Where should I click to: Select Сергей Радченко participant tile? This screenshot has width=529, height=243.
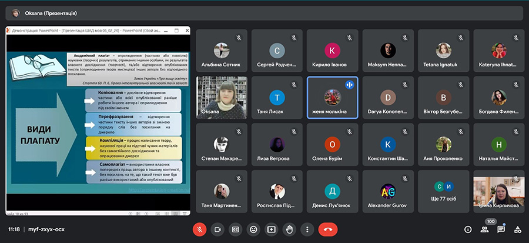pos(277,51)
